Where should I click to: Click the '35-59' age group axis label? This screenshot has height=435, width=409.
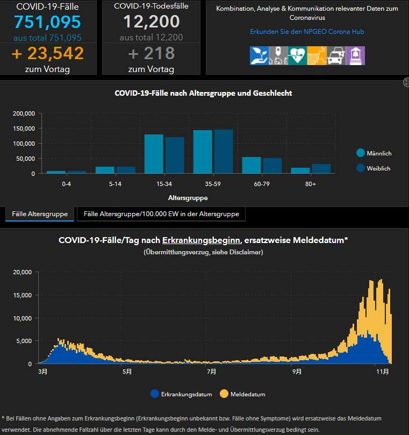tap(213, 184)
